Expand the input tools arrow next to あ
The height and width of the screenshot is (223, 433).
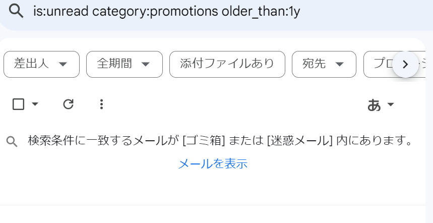(x=391, y=105)
